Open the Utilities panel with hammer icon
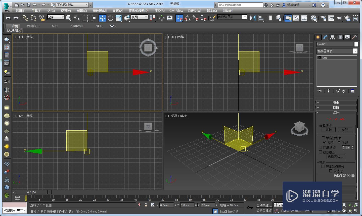362x216 pixels. tap(354, 37)
